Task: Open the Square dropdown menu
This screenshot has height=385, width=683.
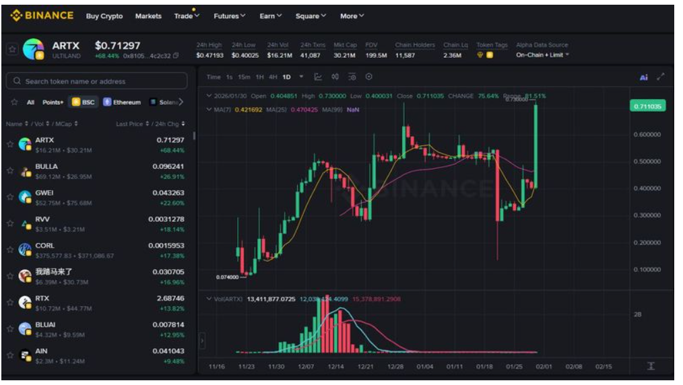Action: (x=311, y=16)
